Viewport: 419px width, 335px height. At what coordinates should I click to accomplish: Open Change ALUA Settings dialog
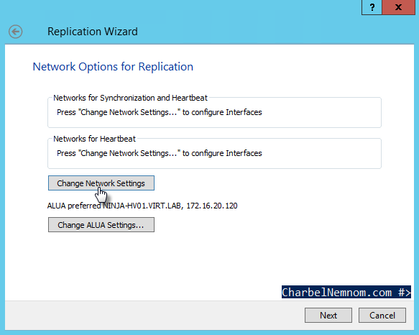[x=101, y=225]
